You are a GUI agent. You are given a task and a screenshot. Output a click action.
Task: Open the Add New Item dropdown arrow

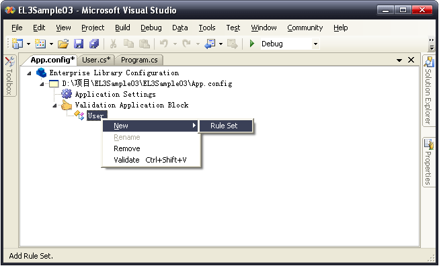point(51,44)
